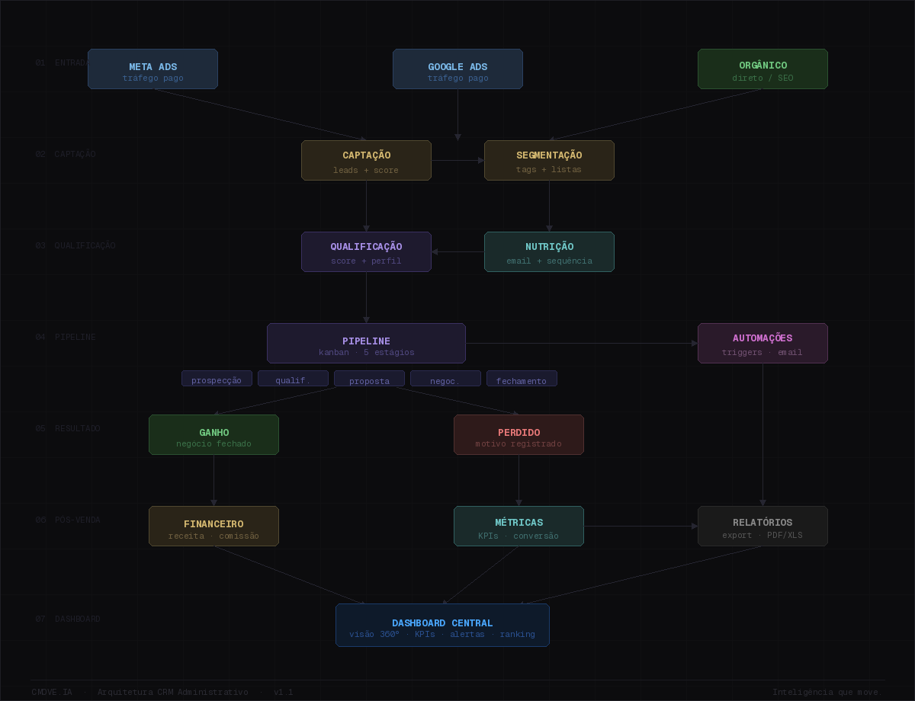This screenshot has height=701, width=915.
Task: Select the PIPELINE kanban node
Action: [366, 344]
